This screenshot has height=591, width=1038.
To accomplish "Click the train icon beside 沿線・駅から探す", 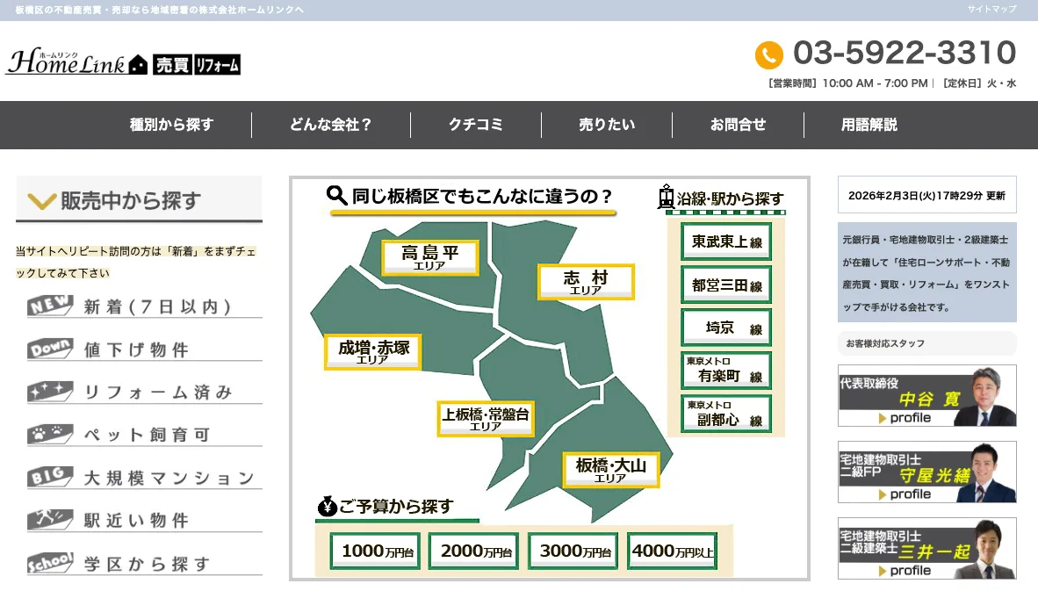I will click(666, 198).
